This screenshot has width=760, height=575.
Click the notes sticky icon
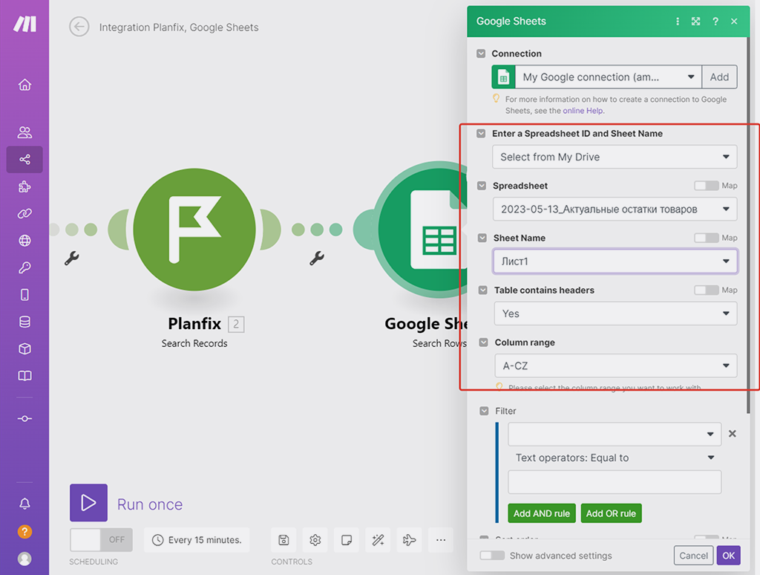tap(347, 540)
